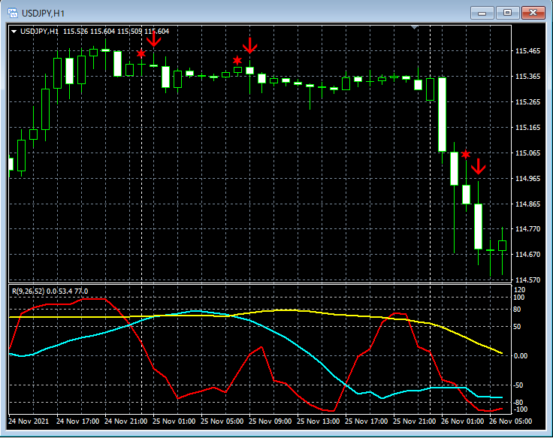This screenshot has height=438, width=553.
Task: Click the 115.465 price scale label
Action: coord(528,51)
